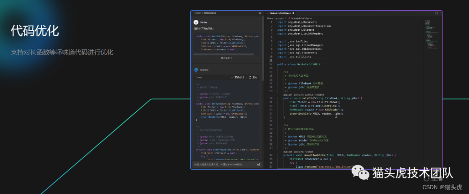Click 'import java.util.List;' on line 10
Viewport: 469px width, 194px height.
click(294, 56)
